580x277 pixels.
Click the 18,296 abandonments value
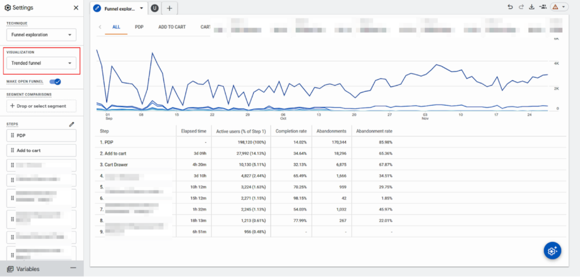pyautogui.click(x=340, y=153)
